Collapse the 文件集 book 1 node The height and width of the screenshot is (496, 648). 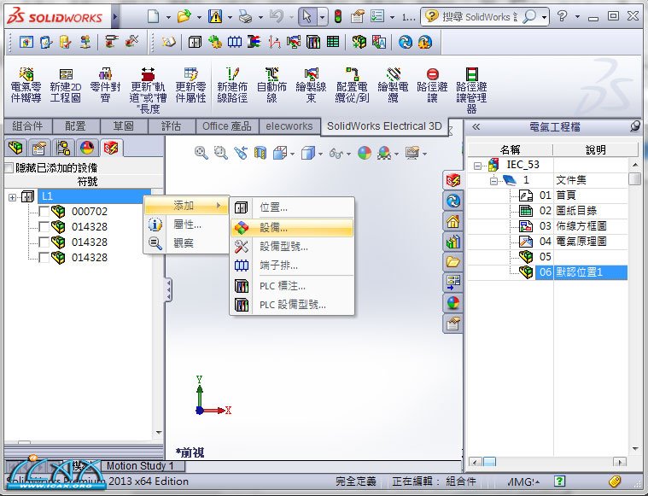click(x=493, y=181)
